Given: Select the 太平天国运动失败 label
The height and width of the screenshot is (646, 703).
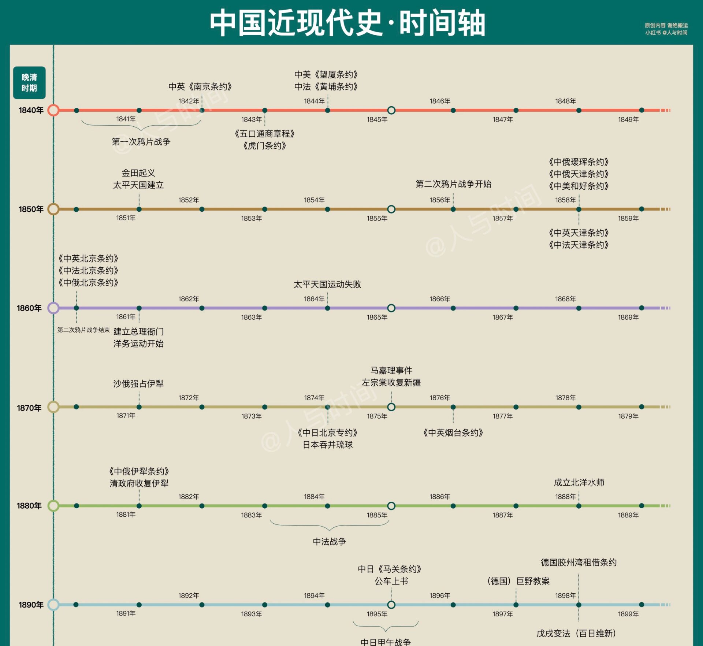Looking at the screenshot, I should 327,284.
